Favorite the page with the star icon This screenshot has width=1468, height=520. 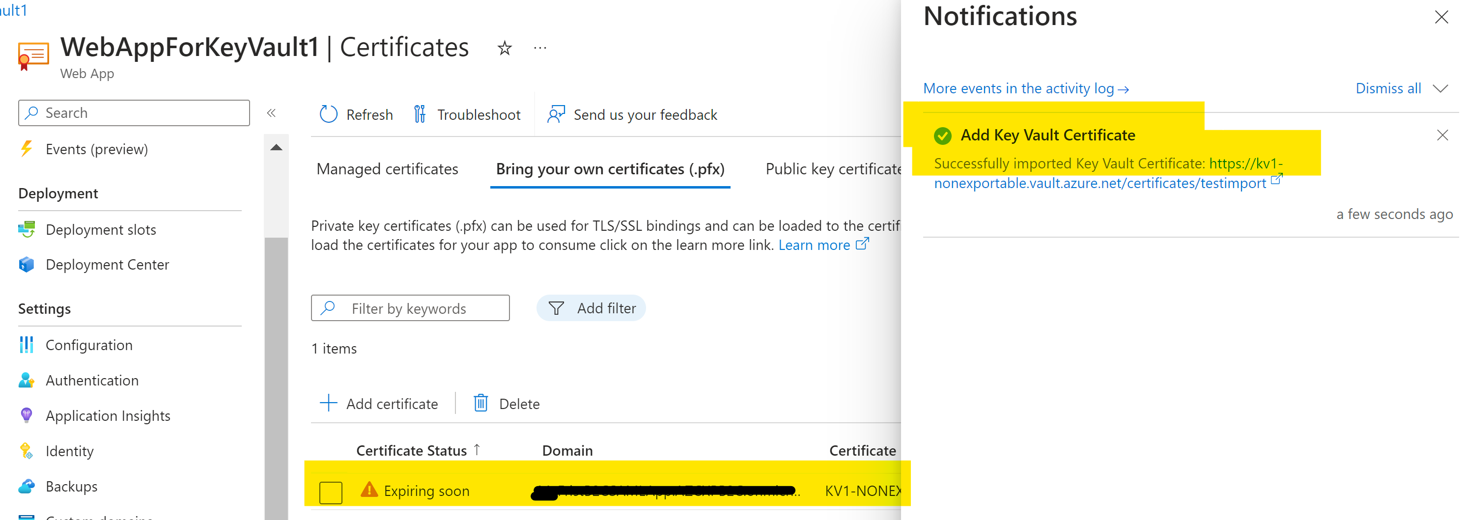[x=505, y=49]
